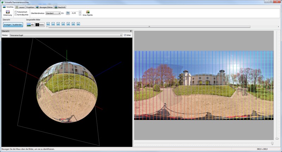This screenshot has width=282, height=152.
Task: Enable the Kontrollpunkte checkbox
Action: pyautogui.click(x=16, y=15)
